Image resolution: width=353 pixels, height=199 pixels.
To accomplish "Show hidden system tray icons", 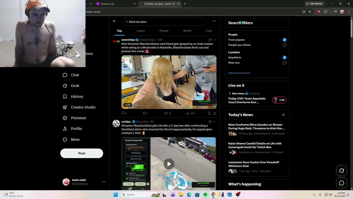I will click(x=314, y=195).
